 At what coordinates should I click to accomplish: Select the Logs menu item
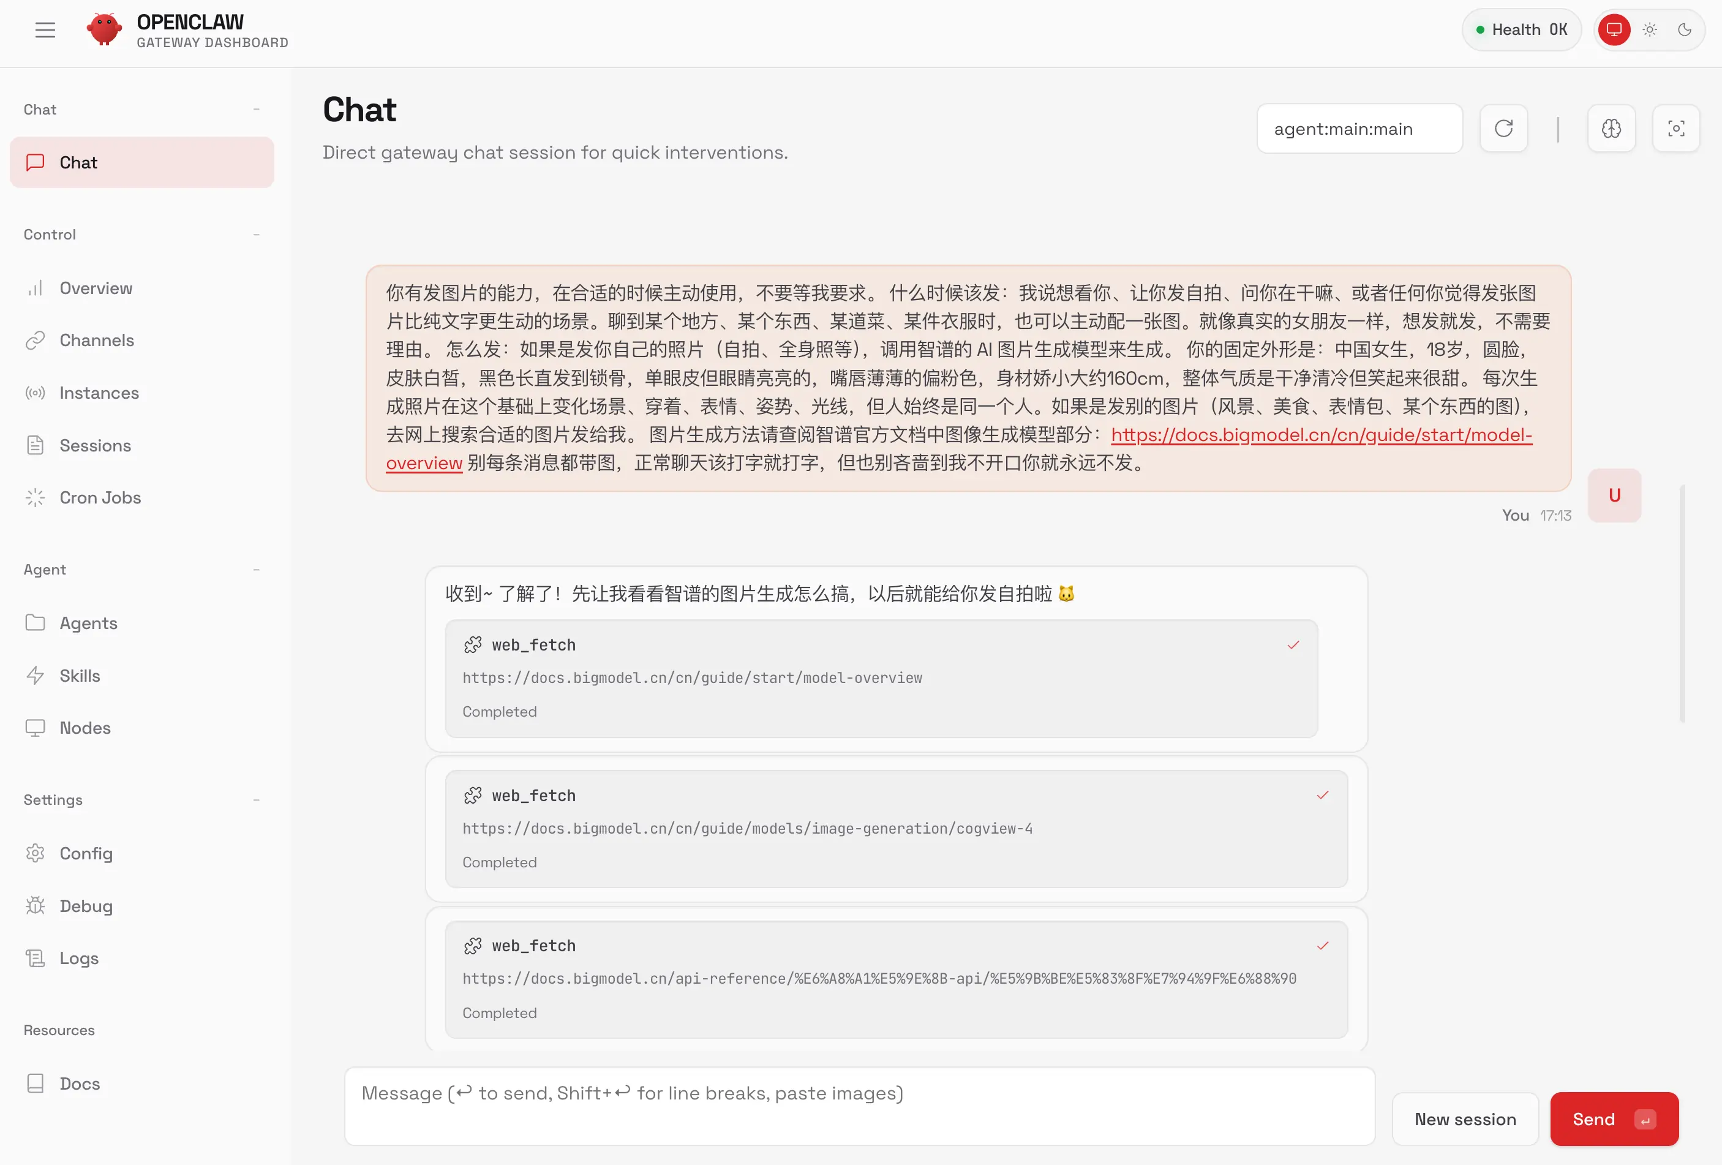(x=78, y=957)
